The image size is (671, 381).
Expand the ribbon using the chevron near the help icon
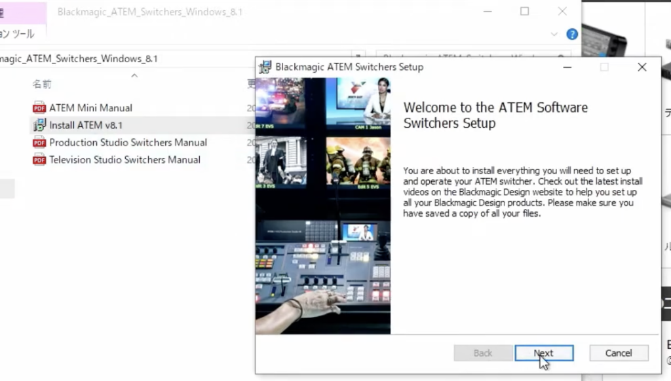[x=553, y=34]
